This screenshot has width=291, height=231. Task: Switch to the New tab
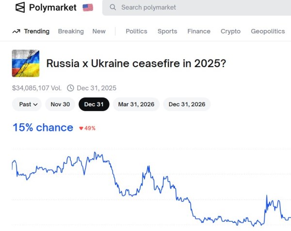pos(99,31)
